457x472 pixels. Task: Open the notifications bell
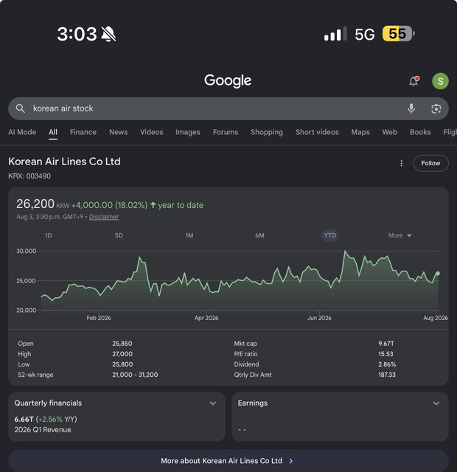click(414, 81)
